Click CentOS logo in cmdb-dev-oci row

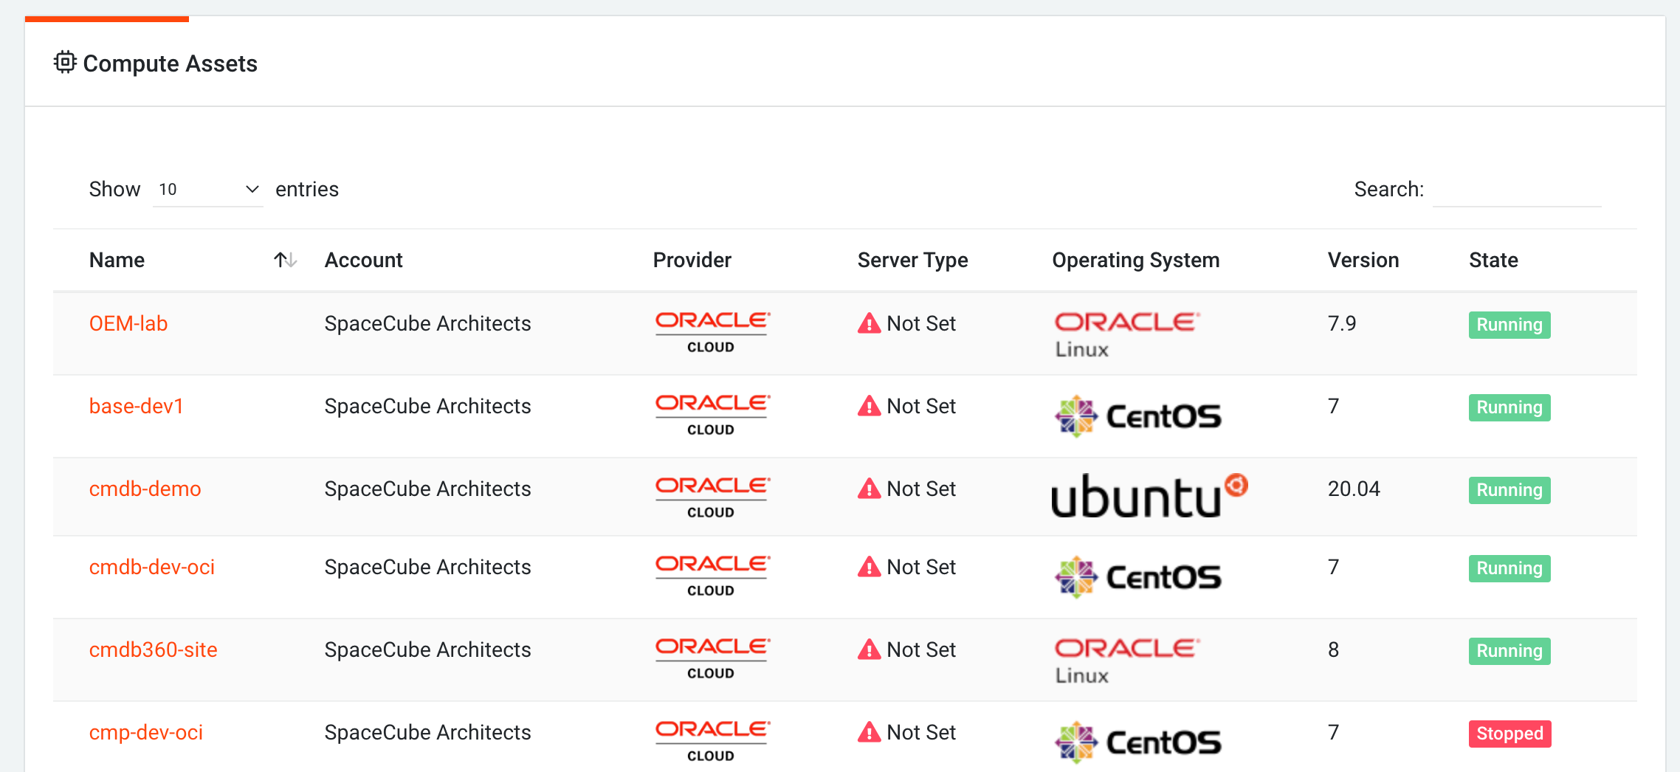1138,577
